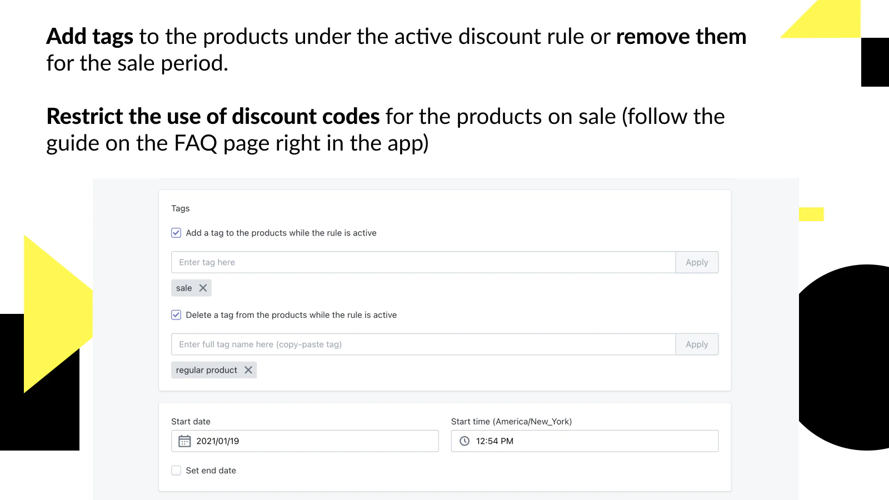
Task: Uncheck 'Delete a tag from the products' checkbox
Action: click(176, 315)
